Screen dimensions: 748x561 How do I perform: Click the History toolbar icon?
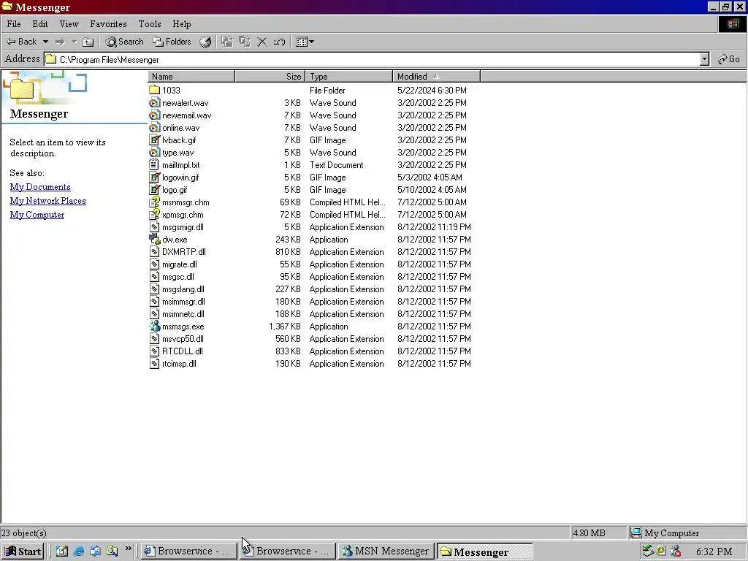pos(205,42)
